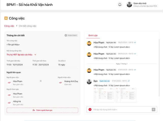
Task: Click the Hoàn thành status badge
Action: (71, 35)
